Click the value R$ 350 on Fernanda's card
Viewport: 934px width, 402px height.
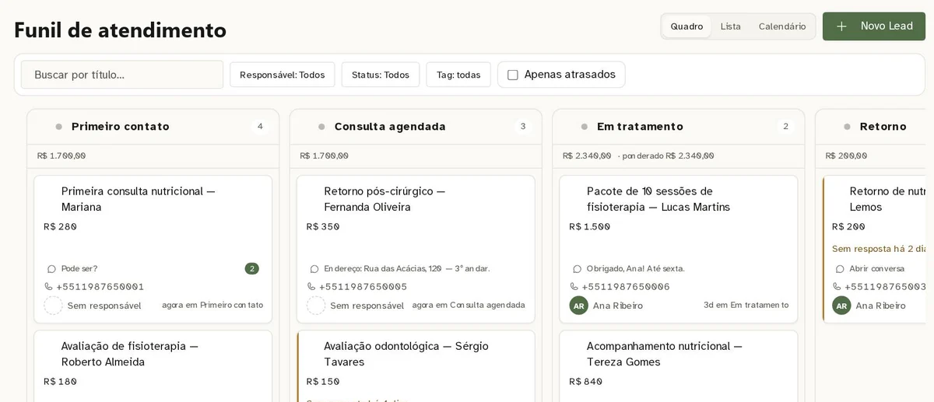pyautogui.click(x=323, y=227)
